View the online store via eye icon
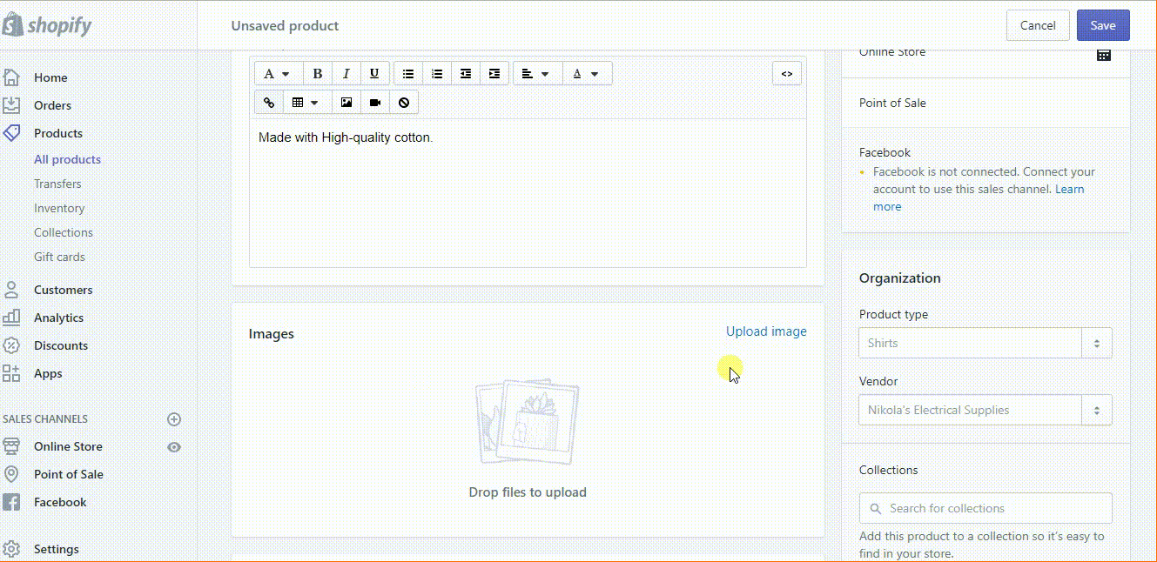Viewport: 1157px width, 562px height. 174,447
